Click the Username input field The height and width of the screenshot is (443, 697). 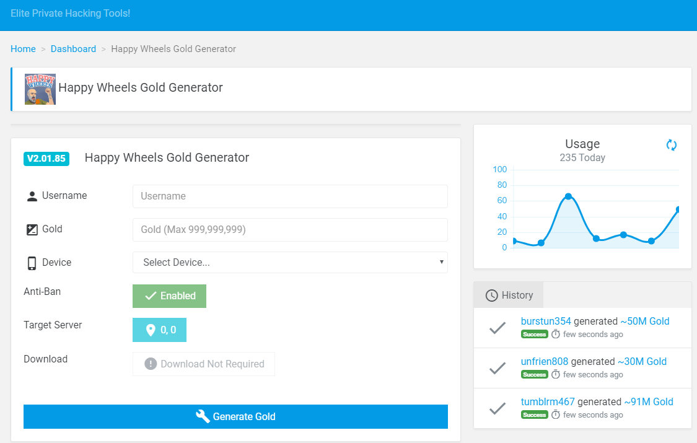pyautogui.click(x=290, y=196)
